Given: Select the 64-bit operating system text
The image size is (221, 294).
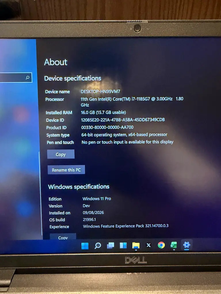Looking at the screenshot, I should [x=124, y=135].
